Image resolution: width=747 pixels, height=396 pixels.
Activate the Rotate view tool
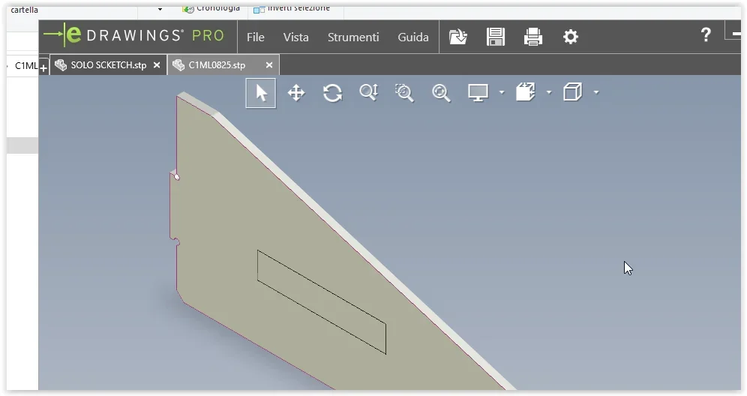pyautogui.click(x=332, y=93)
